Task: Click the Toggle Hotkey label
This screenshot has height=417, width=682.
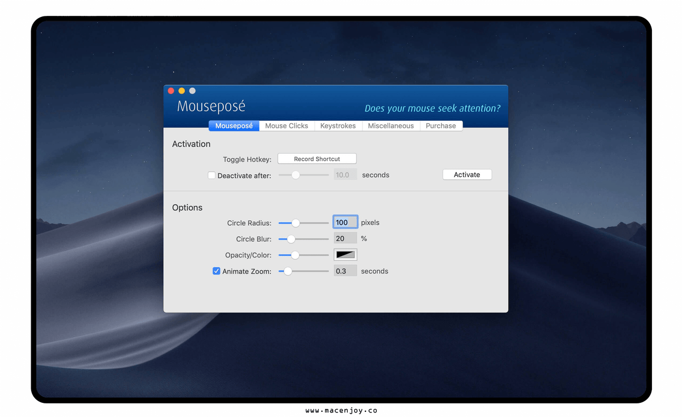Action: tap(247, 159)
